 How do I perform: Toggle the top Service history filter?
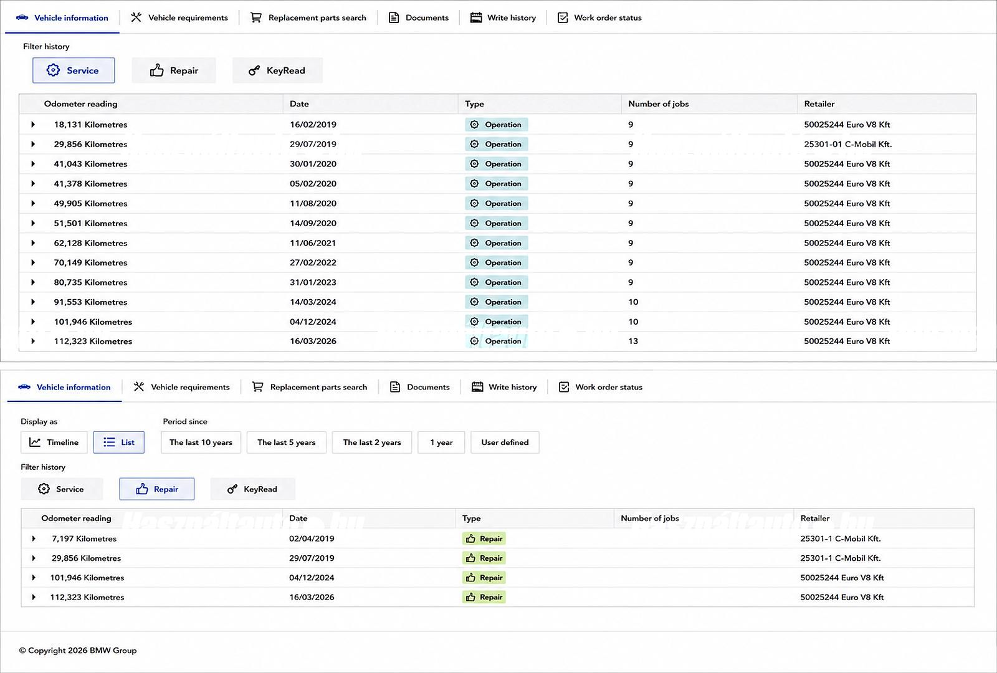coord(74,70)
